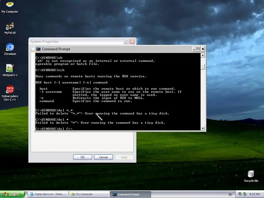The height and width of the screenshot is (198, 264).
Task: Switch to Pasta Alert.txt Notepad taskbar button
Action: 48,194
